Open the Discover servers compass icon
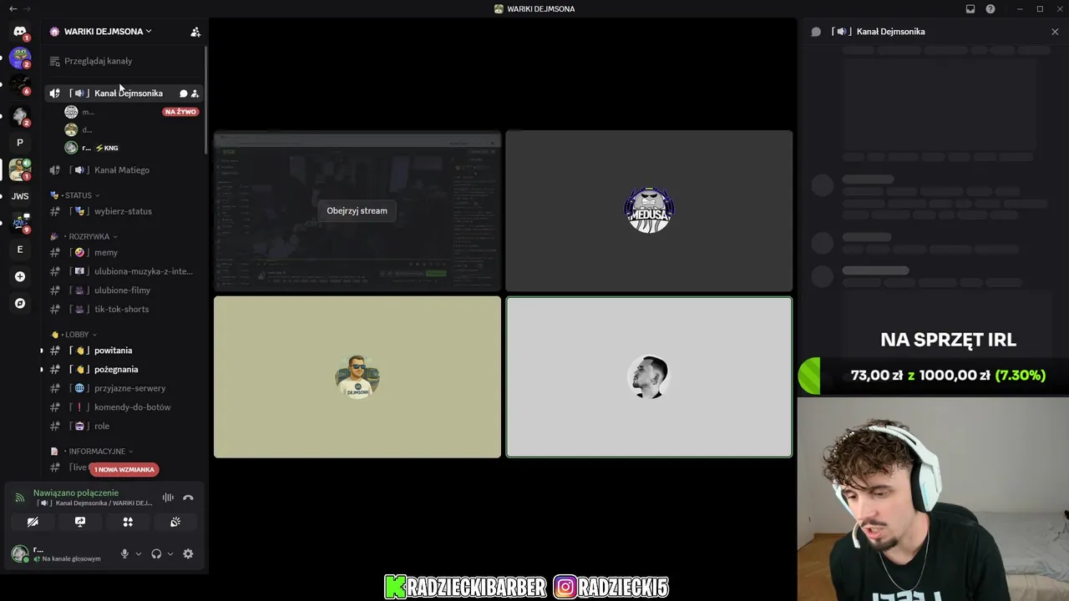This screenshot has height=601, width=1069. pyautogui.click(x=20, y=303)
